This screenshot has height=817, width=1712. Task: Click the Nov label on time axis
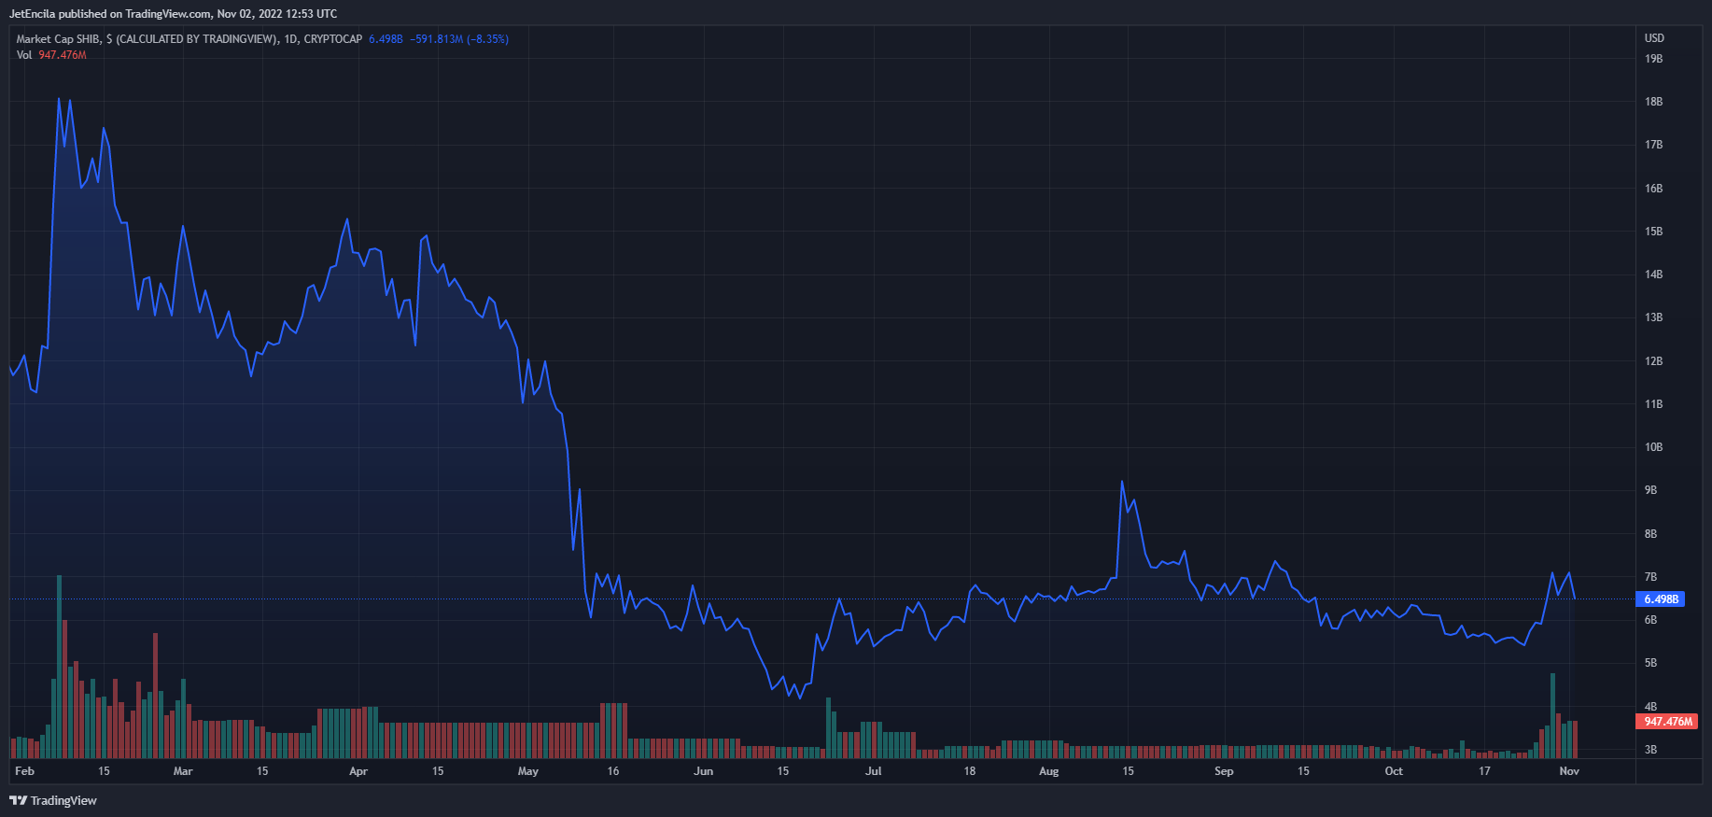[x=1569, y=771]
